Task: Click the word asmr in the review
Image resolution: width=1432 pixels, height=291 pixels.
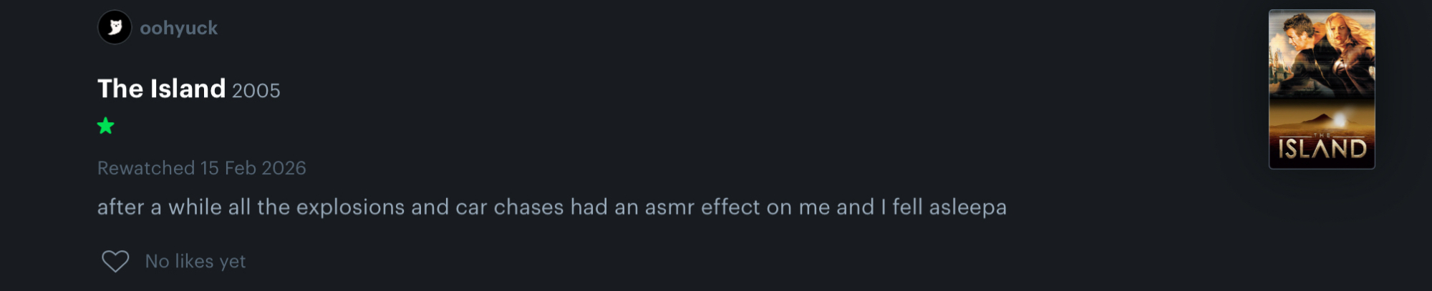Action: pyautogui.click(x=669, y=207)
